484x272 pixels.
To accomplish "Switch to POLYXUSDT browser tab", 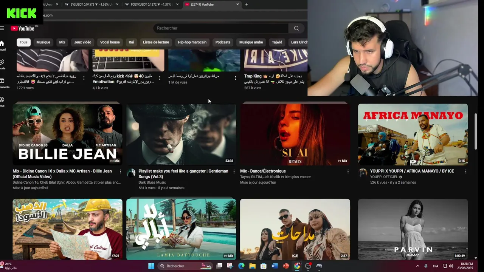I will coord(151,5).
